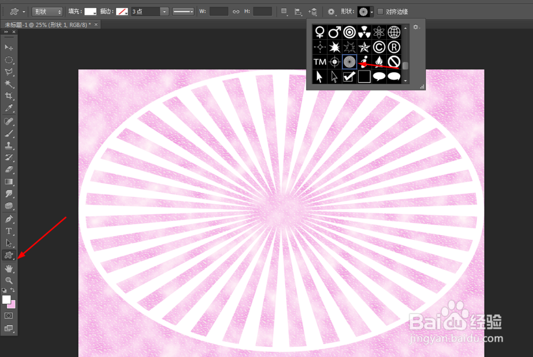Select the Custom Shape tool

(9, 255)
